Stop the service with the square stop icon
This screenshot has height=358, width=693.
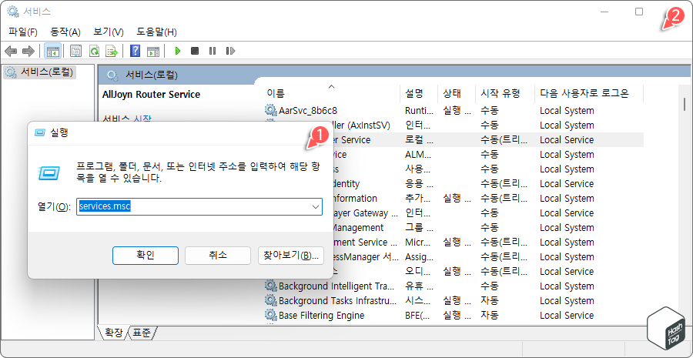click(195, 52)
